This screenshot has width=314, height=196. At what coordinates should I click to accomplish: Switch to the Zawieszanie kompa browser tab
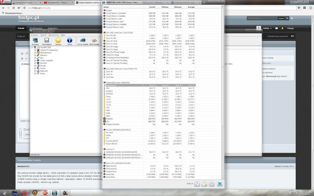coord(27,2)
